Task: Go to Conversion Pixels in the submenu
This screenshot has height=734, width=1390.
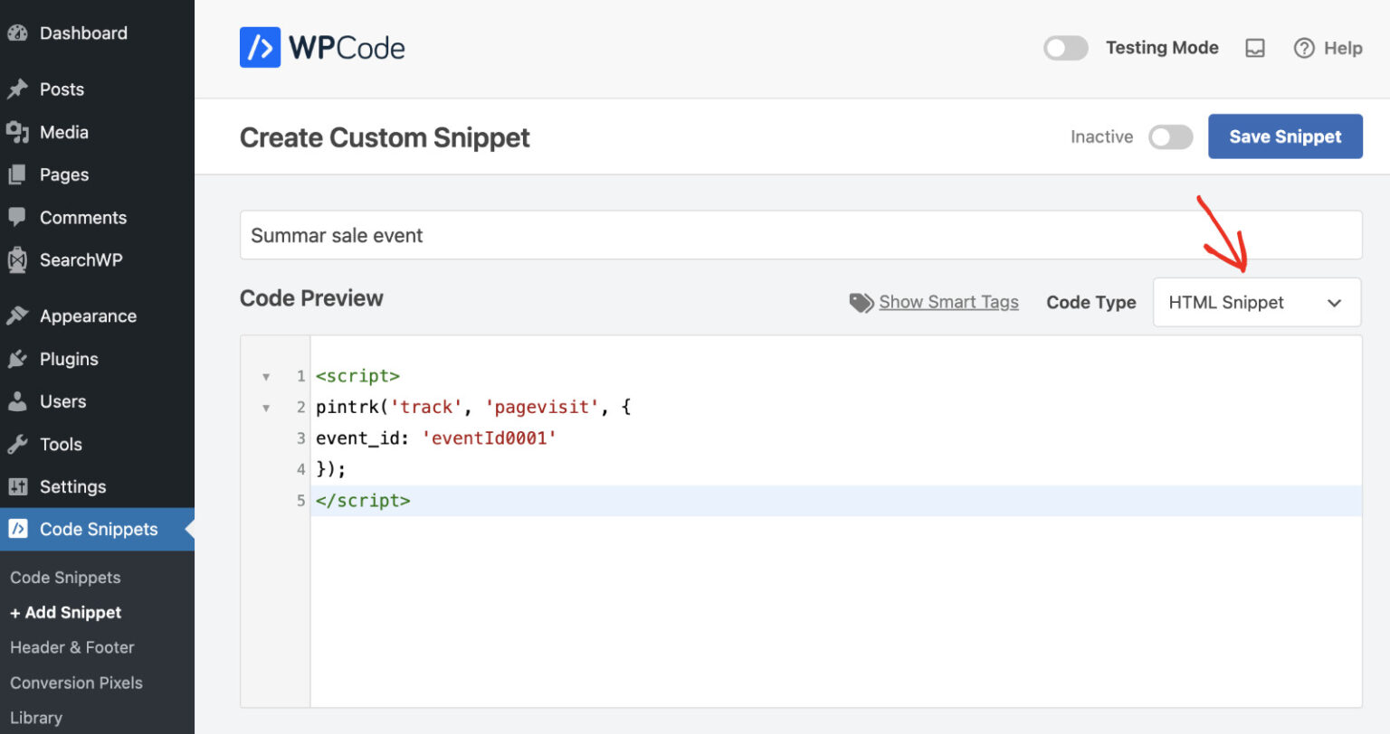Action: pos(76,682)
